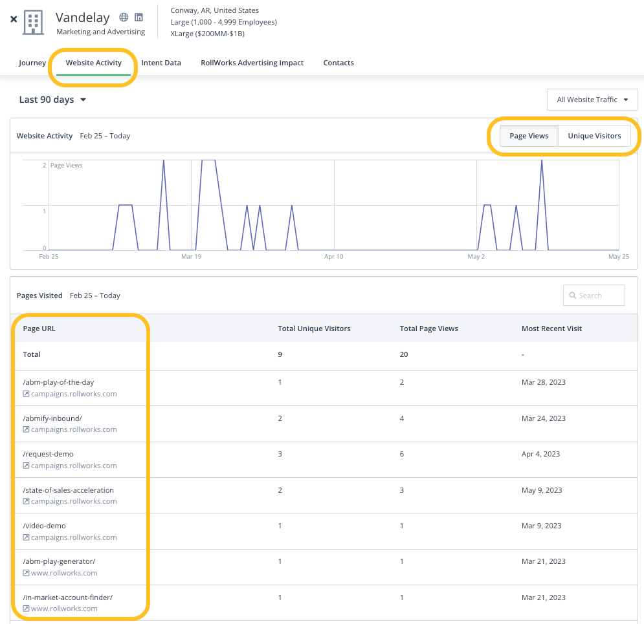The height and width of the screenshot is (624, 644).
Task: Click the /abmify-inbound/ page path
Action: pos(52,418)
